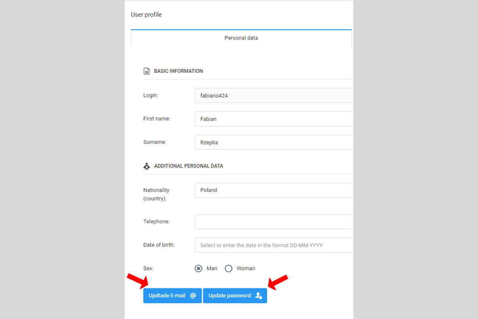
Task: Open the Nationality country field showing Poland
Action: 274,190
